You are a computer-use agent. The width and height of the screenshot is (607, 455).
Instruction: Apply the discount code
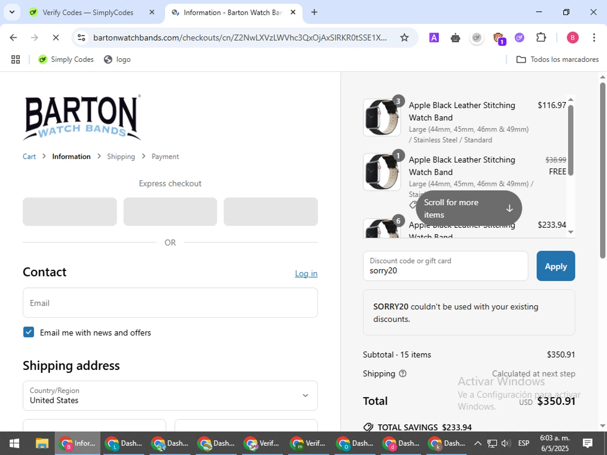[x=556, y=266]
